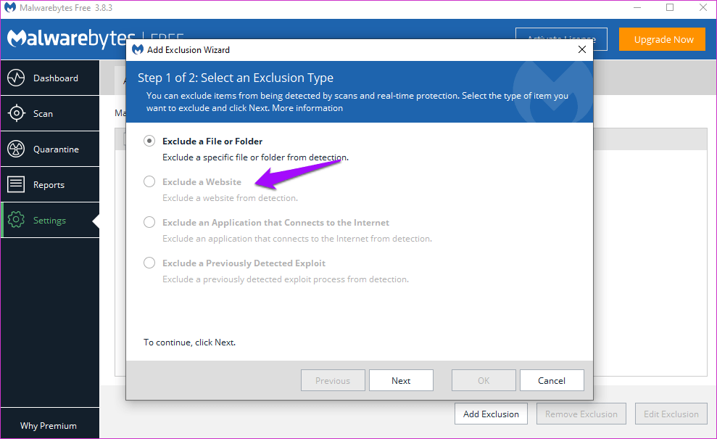Click Malwarebytes logo in wizard title bar
Image resolution: width=717 pixels, height=439 pixels.
[x=138, y=49]
